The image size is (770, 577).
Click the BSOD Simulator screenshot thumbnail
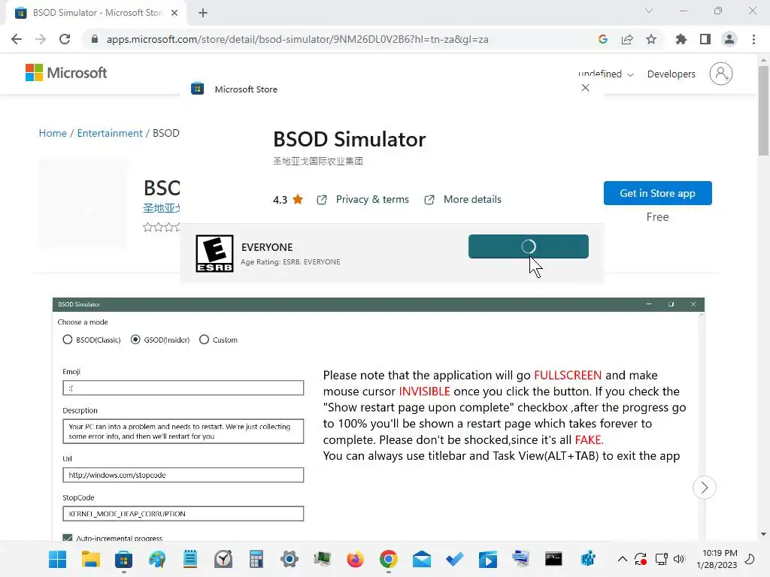[378, 419]
